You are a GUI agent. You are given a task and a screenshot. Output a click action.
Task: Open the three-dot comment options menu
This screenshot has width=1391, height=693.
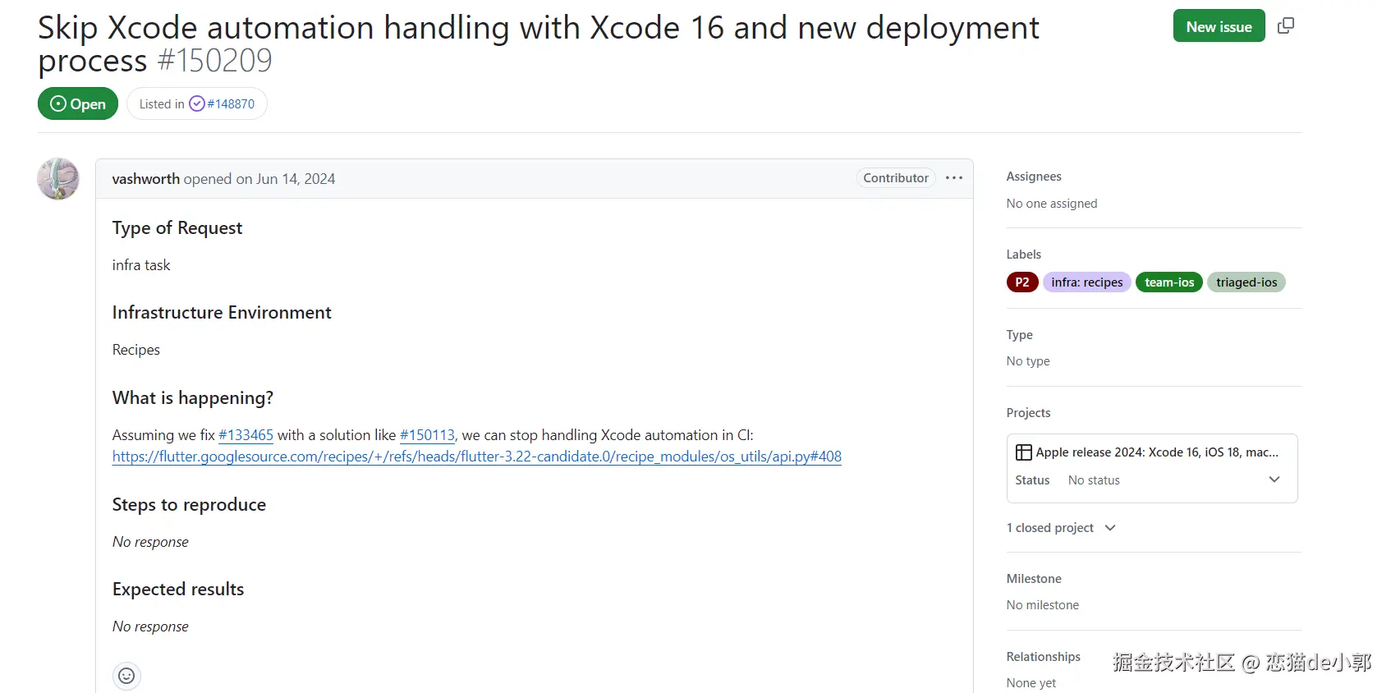pyautogui.click(x=953, y=178)
